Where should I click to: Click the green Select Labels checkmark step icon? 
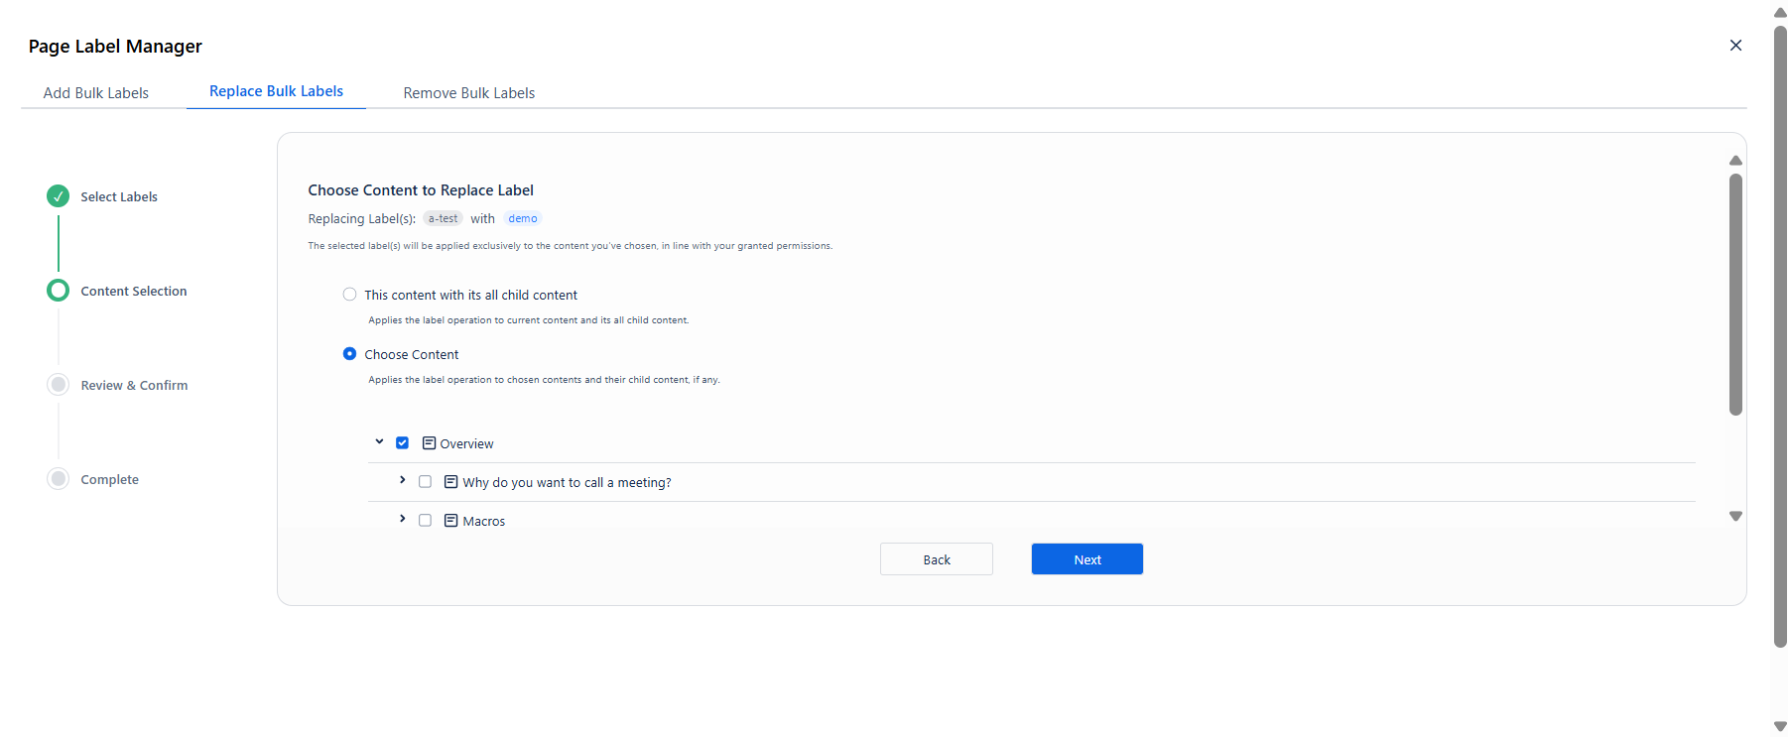59,196
